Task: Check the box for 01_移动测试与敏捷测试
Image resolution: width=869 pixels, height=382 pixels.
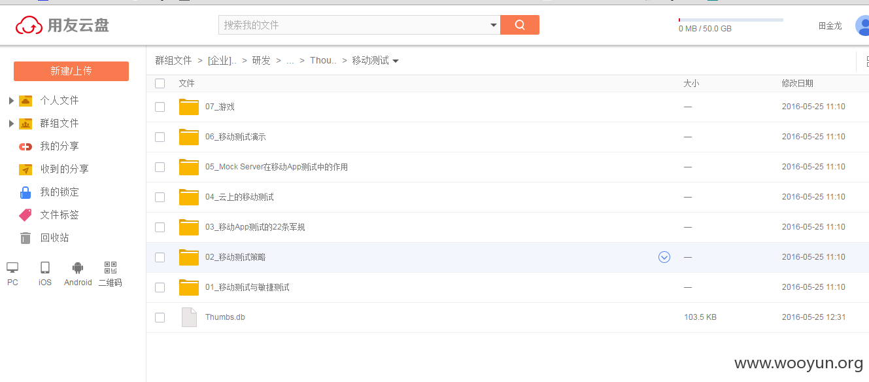Action: (x=160, y=287)
